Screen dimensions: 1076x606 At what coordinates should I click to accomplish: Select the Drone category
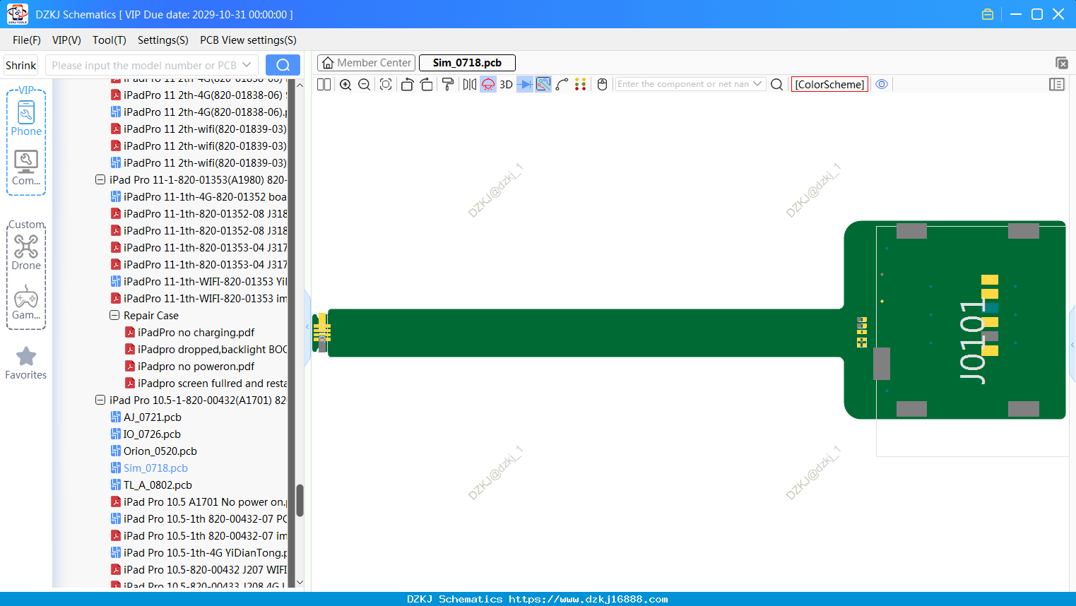coord(26,252)
